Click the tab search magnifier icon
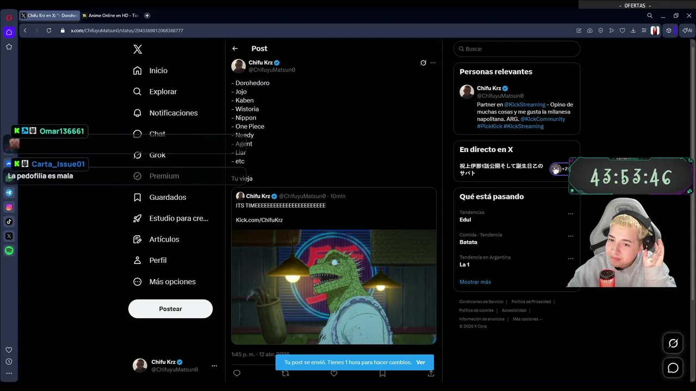696x391 pixels. pyautogui.click(x=650, y=16)
